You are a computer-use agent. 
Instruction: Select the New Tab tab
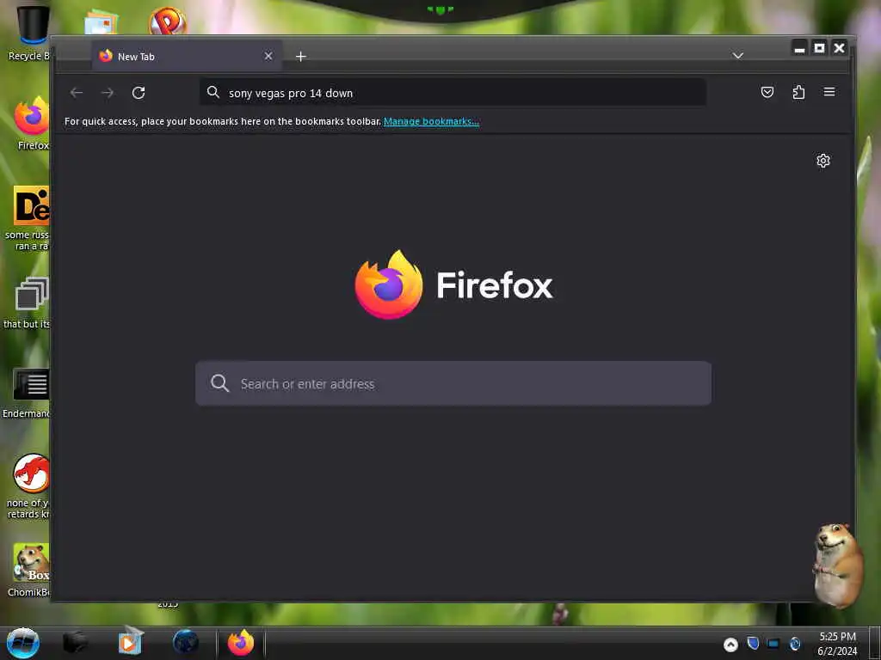[x=187, y=56]
